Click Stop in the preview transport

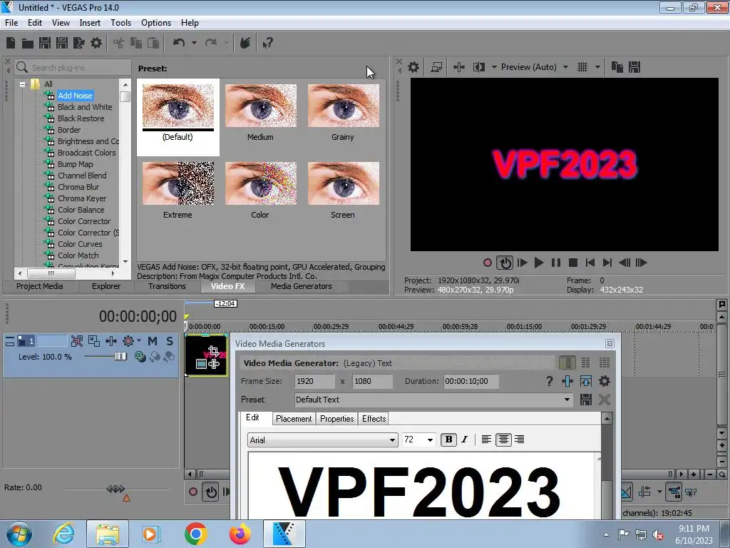pyautogui.click(x=573, y=263)
